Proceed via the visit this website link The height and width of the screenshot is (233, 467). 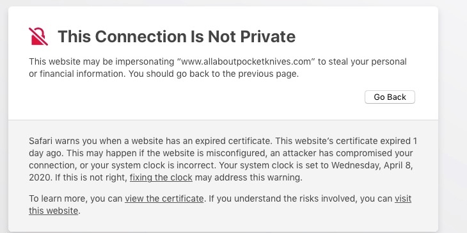403,198
